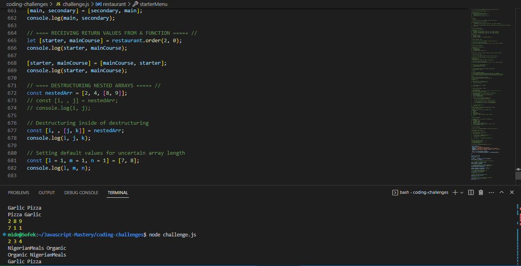Click the '// console.log(i, j);' comment
Screen dimensions: 521x266
pos(59,108)
